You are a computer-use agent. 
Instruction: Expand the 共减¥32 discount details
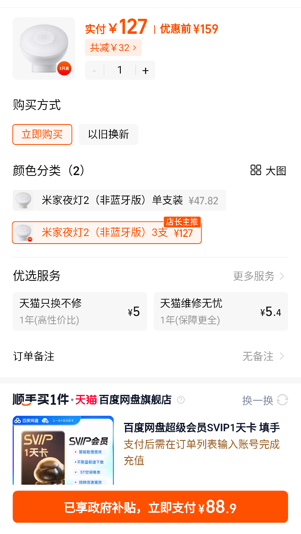(113, 48)
